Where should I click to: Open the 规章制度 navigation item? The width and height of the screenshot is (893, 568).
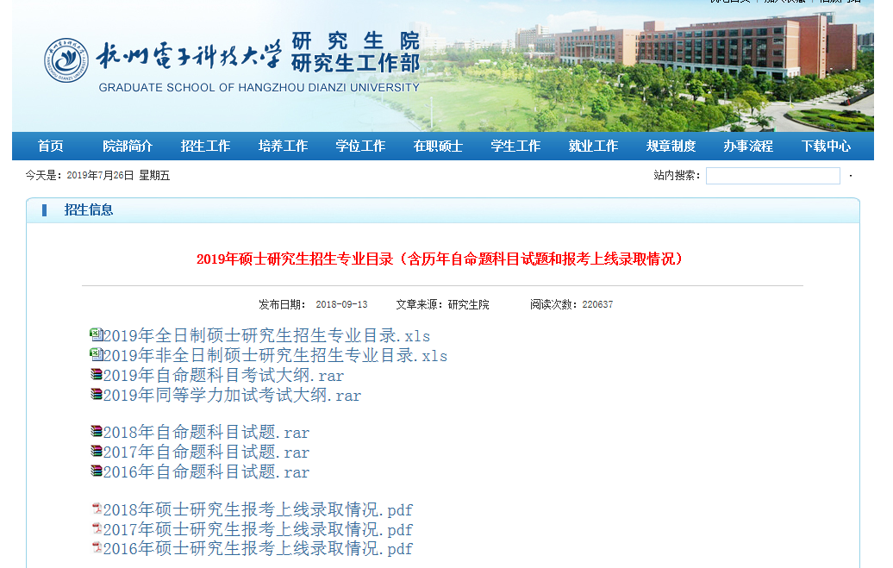(x=671, y=146)
